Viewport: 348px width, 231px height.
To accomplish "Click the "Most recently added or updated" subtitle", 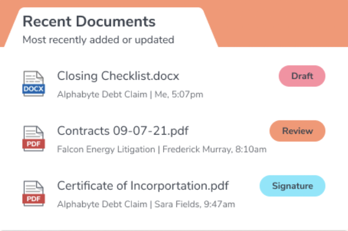I will (98, 40).
